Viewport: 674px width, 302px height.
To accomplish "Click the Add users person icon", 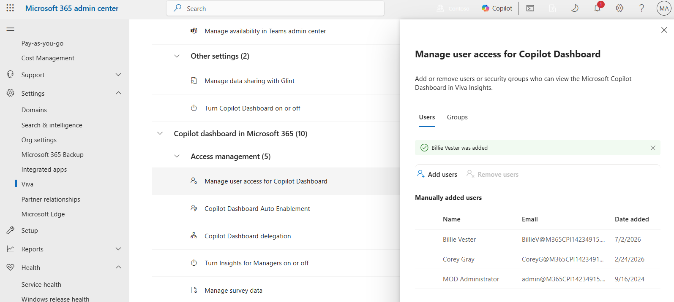I will point(421,174).
